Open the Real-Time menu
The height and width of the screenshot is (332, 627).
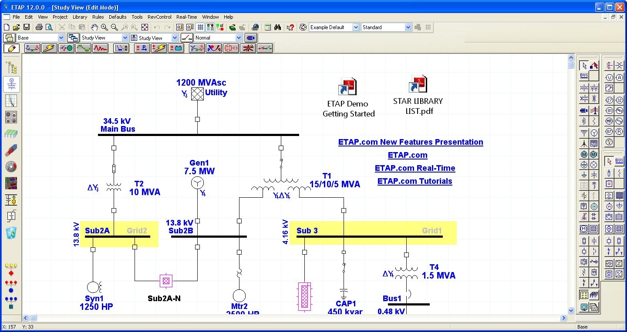point(186,17)
